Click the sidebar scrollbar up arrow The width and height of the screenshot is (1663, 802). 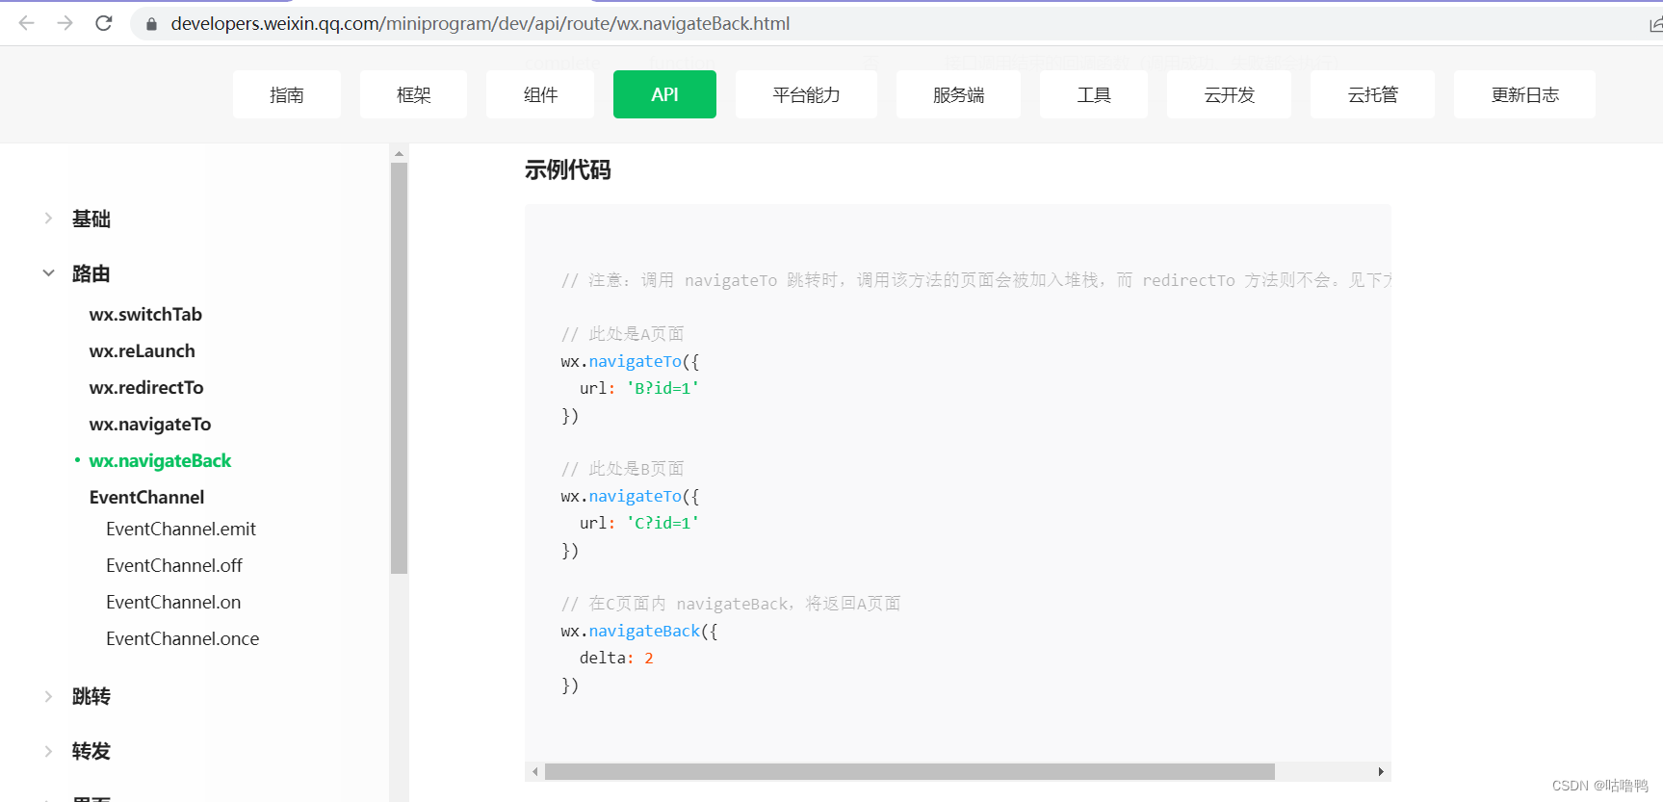pos(399,153)
